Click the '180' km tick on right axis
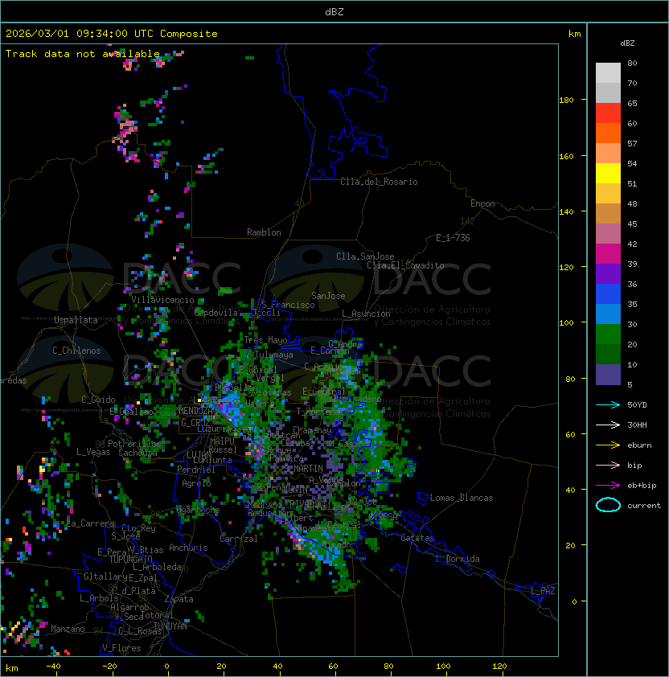Image resolution: width=669 pixels, height=677 pixels. [566, 101]
